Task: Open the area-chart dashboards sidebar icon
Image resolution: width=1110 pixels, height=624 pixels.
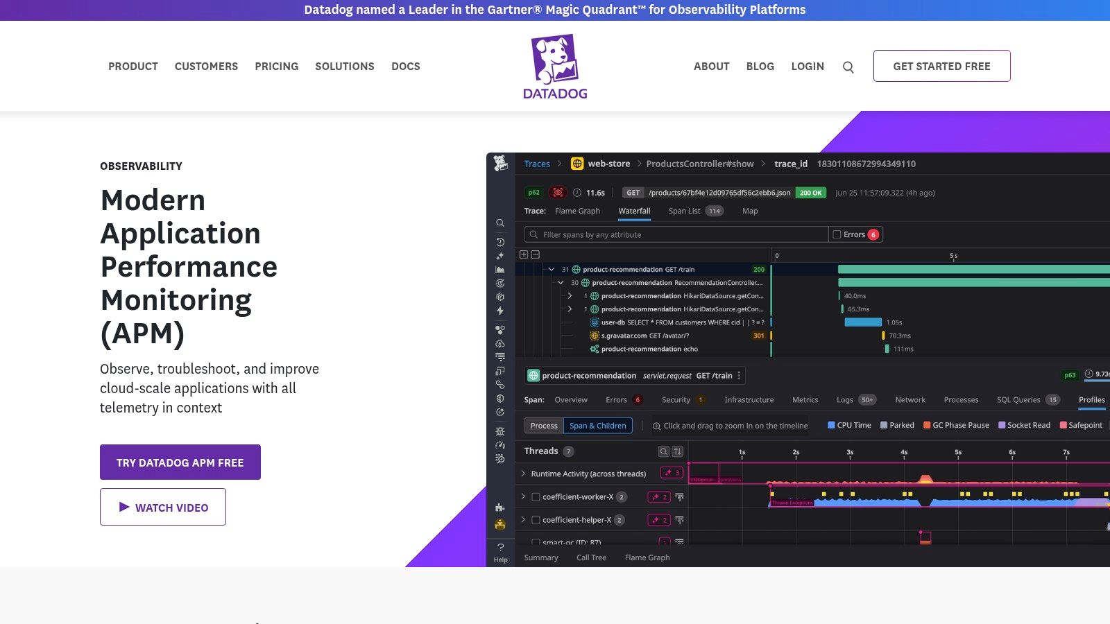Action: pyautogui.click(x=499, y=270)
